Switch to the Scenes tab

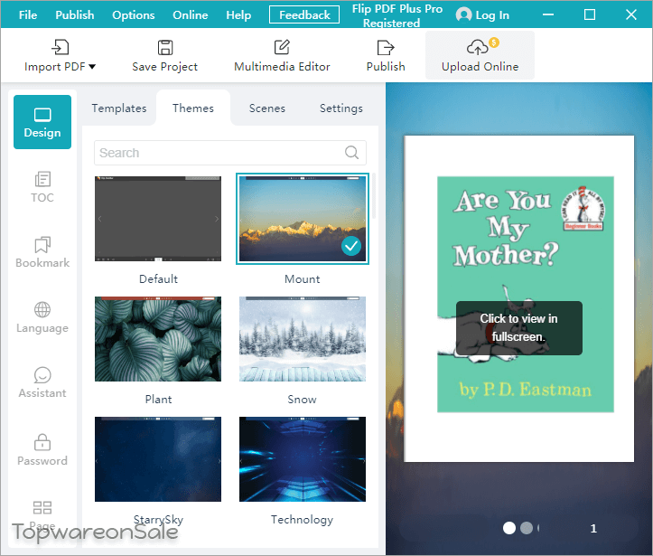coord(267,108)
